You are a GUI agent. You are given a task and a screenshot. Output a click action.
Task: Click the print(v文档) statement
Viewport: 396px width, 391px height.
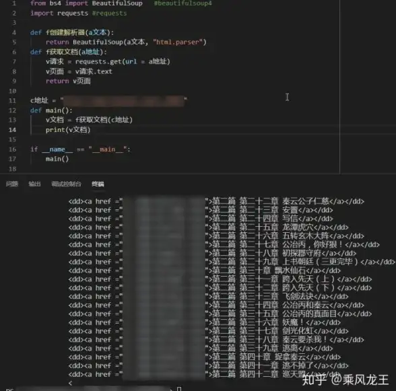click(x=68, y=130)
